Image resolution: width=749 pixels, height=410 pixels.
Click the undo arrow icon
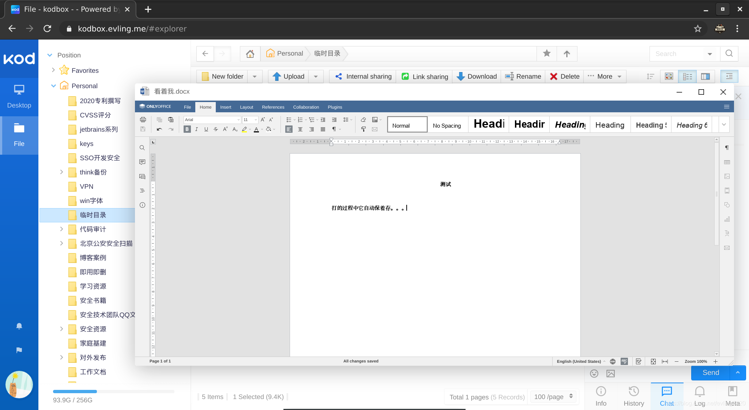[x=159, y=129]
